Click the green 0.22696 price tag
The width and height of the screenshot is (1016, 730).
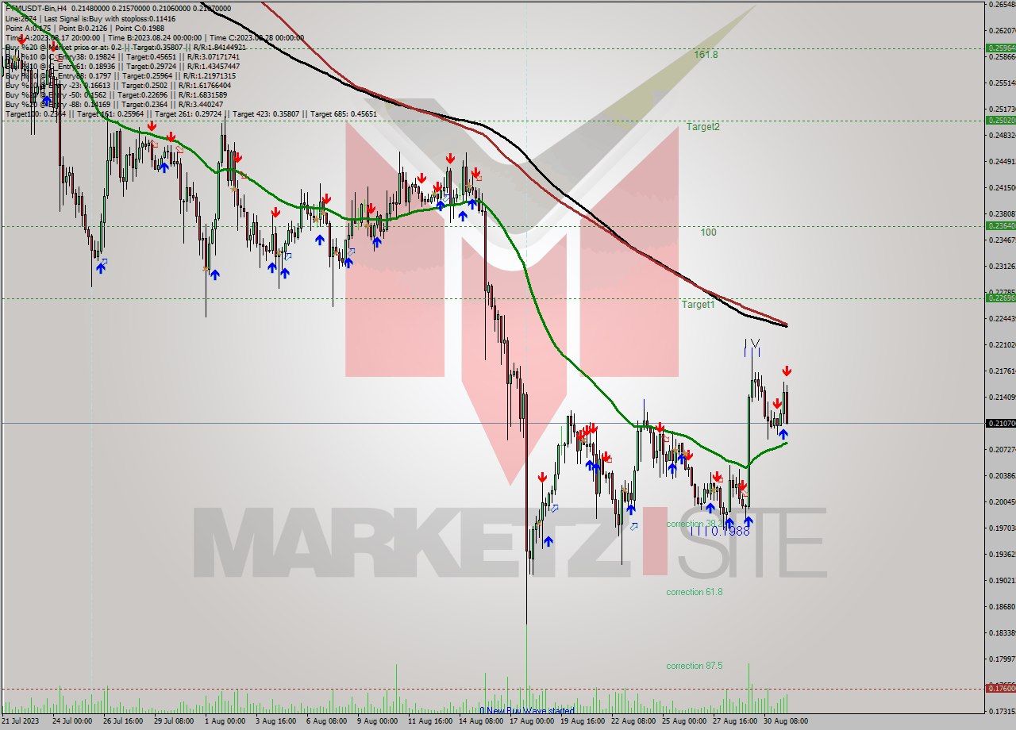click(1000, 298)
